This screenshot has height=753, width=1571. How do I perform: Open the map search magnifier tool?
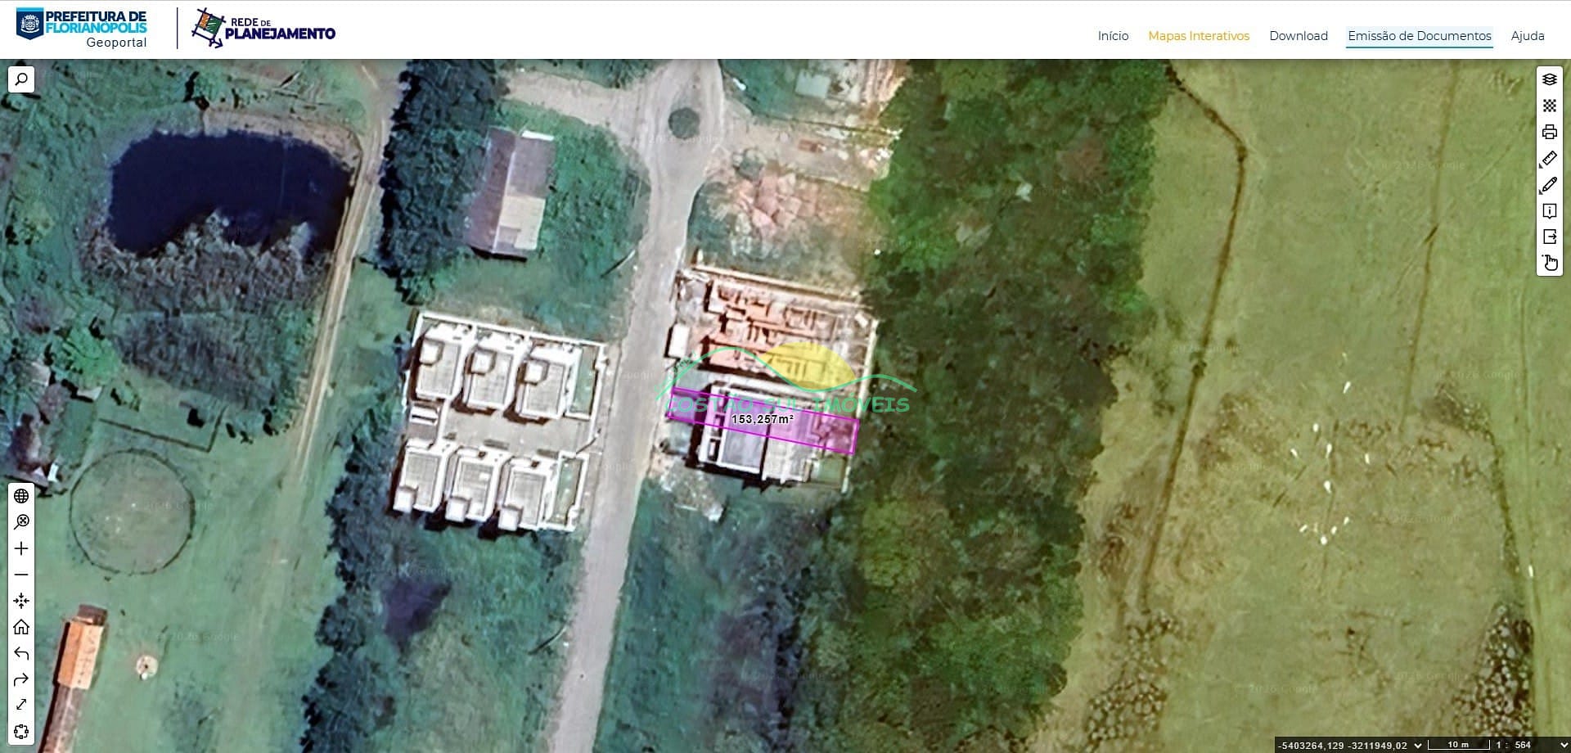21,79
